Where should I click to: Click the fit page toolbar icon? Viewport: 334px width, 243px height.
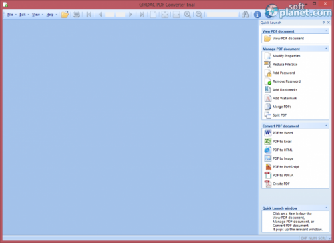pos(165,15)
